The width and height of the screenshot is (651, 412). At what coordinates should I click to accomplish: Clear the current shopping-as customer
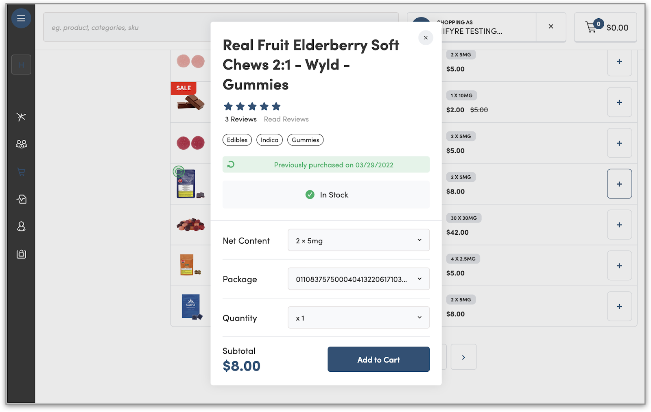[551, 26]
